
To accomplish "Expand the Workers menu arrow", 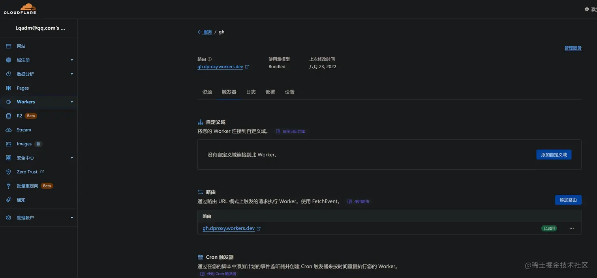I will (72, 102).
